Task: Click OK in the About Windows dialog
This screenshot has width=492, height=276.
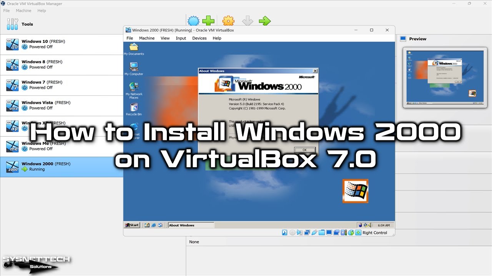Action: tap(304, 150)
